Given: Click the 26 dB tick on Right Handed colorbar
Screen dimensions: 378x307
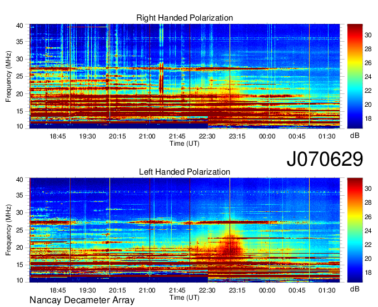Looking at the screenshot, I should click(x=368, y=63).
